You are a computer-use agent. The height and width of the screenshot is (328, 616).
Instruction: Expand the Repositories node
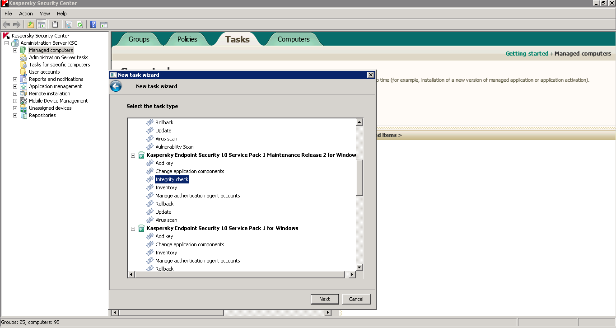15,115
